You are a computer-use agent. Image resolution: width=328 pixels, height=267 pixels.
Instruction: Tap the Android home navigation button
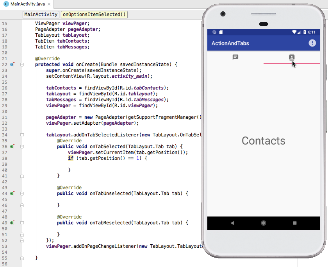[264, 223]
